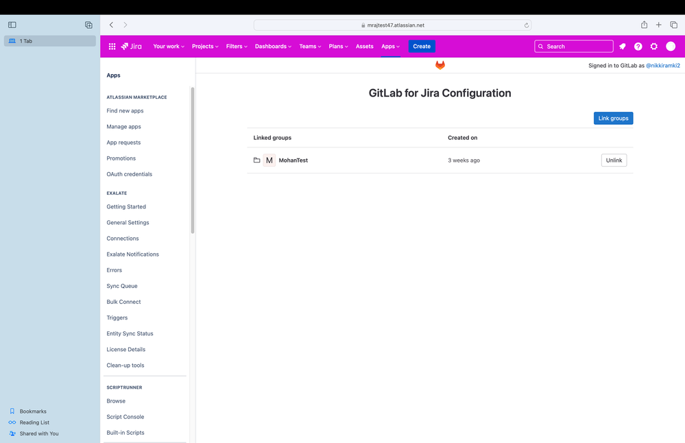Open OAuth credentials
Viewport: 685px width, 443px height.
click(130, 174)
